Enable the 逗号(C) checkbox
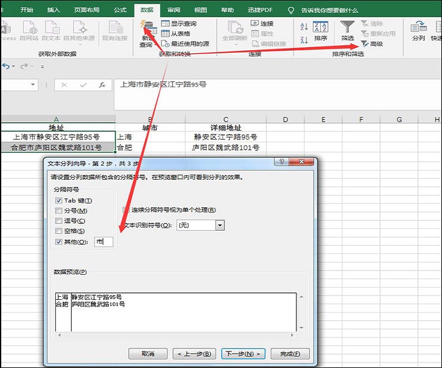The width and height of the screenshot is (442, 368). click(59, 221)
